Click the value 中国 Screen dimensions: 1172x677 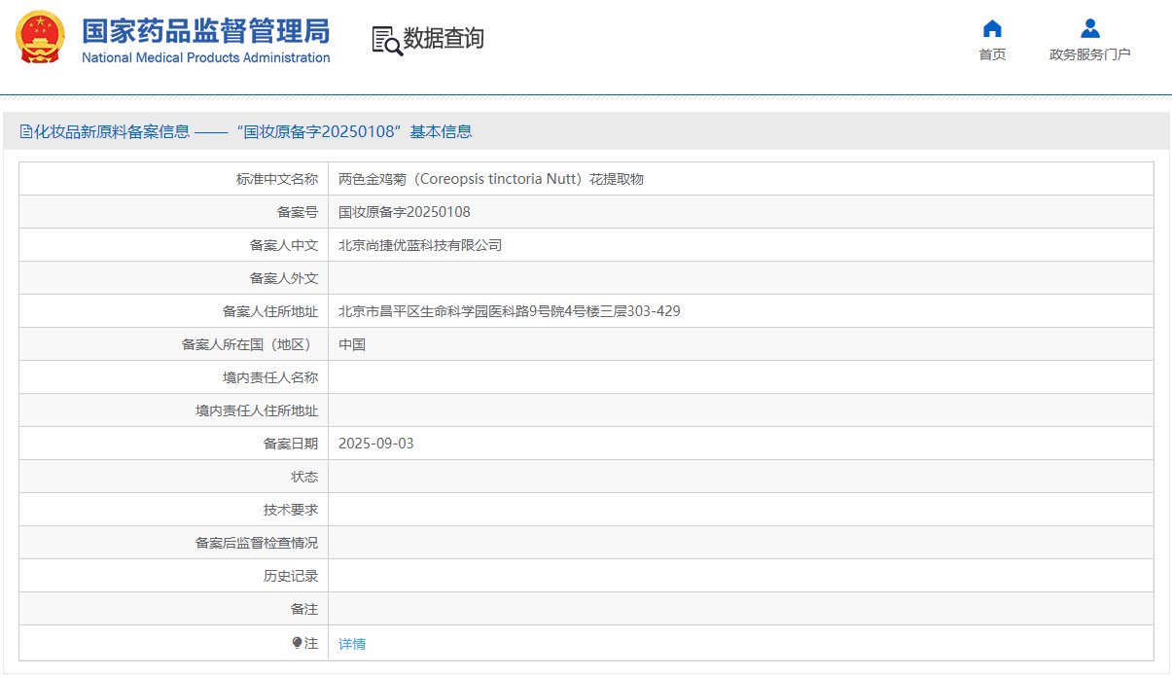(x=352, y=344)
